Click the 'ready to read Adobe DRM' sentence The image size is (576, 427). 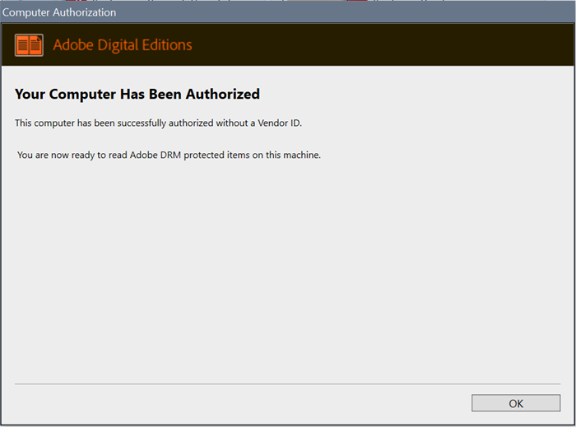pyautogui.click(x=169, y=155)
